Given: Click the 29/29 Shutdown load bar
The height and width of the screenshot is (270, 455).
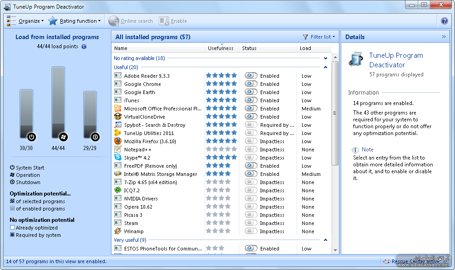Looking at the screenshot, I should 90,115.
